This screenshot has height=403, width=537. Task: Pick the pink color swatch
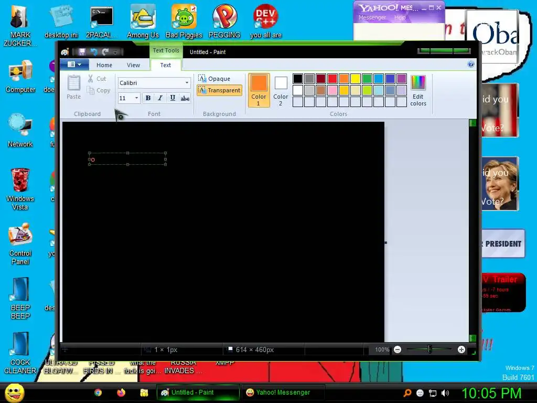332,90
